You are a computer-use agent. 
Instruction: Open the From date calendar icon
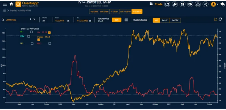68,21
